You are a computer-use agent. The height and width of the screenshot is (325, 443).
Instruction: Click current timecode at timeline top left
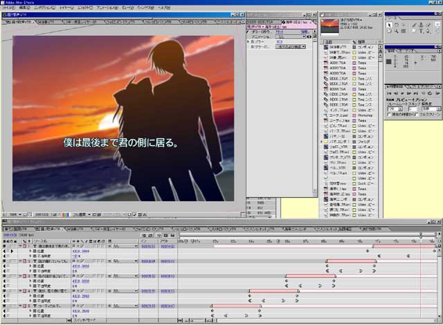(10, 235)
